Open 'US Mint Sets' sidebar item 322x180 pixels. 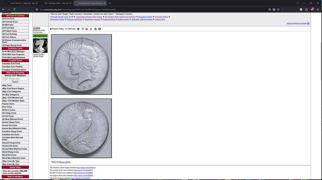tap(15, 25)
